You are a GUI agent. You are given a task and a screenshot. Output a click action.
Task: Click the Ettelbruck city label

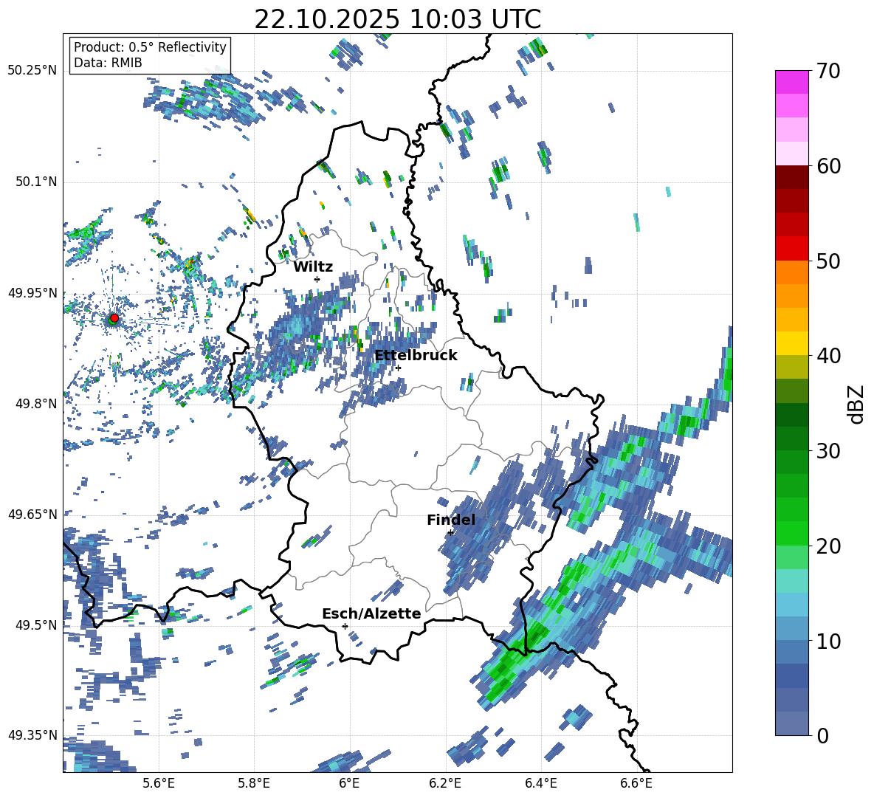416,356
